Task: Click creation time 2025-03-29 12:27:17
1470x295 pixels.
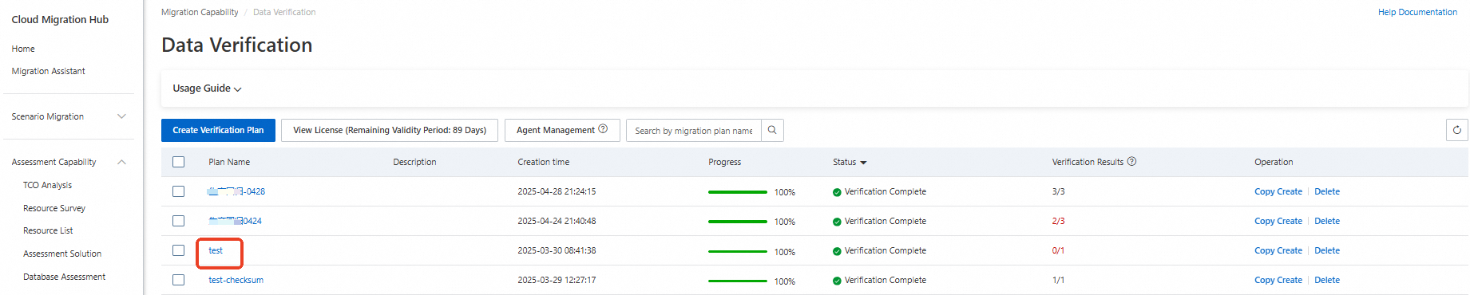Action: pyautogui.click(x=557, y=280)
